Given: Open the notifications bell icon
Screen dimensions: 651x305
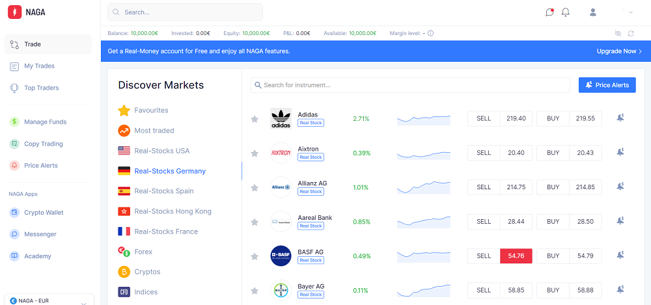Looking at the screenshot, I should pyautogui.click(x=566, y=12).
